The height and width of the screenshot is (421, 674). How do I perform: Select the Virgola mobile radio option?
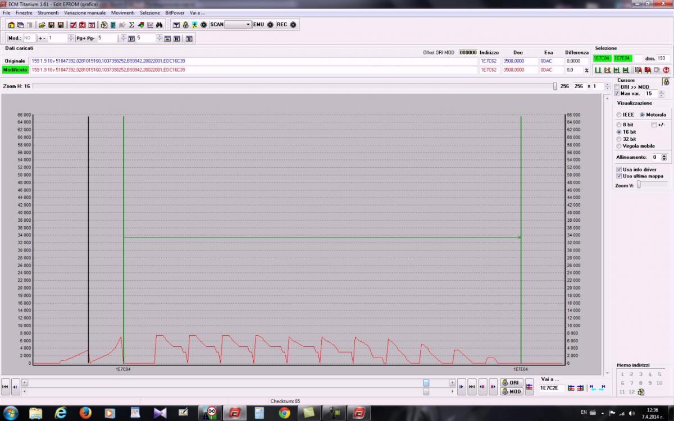click(619, 146)
